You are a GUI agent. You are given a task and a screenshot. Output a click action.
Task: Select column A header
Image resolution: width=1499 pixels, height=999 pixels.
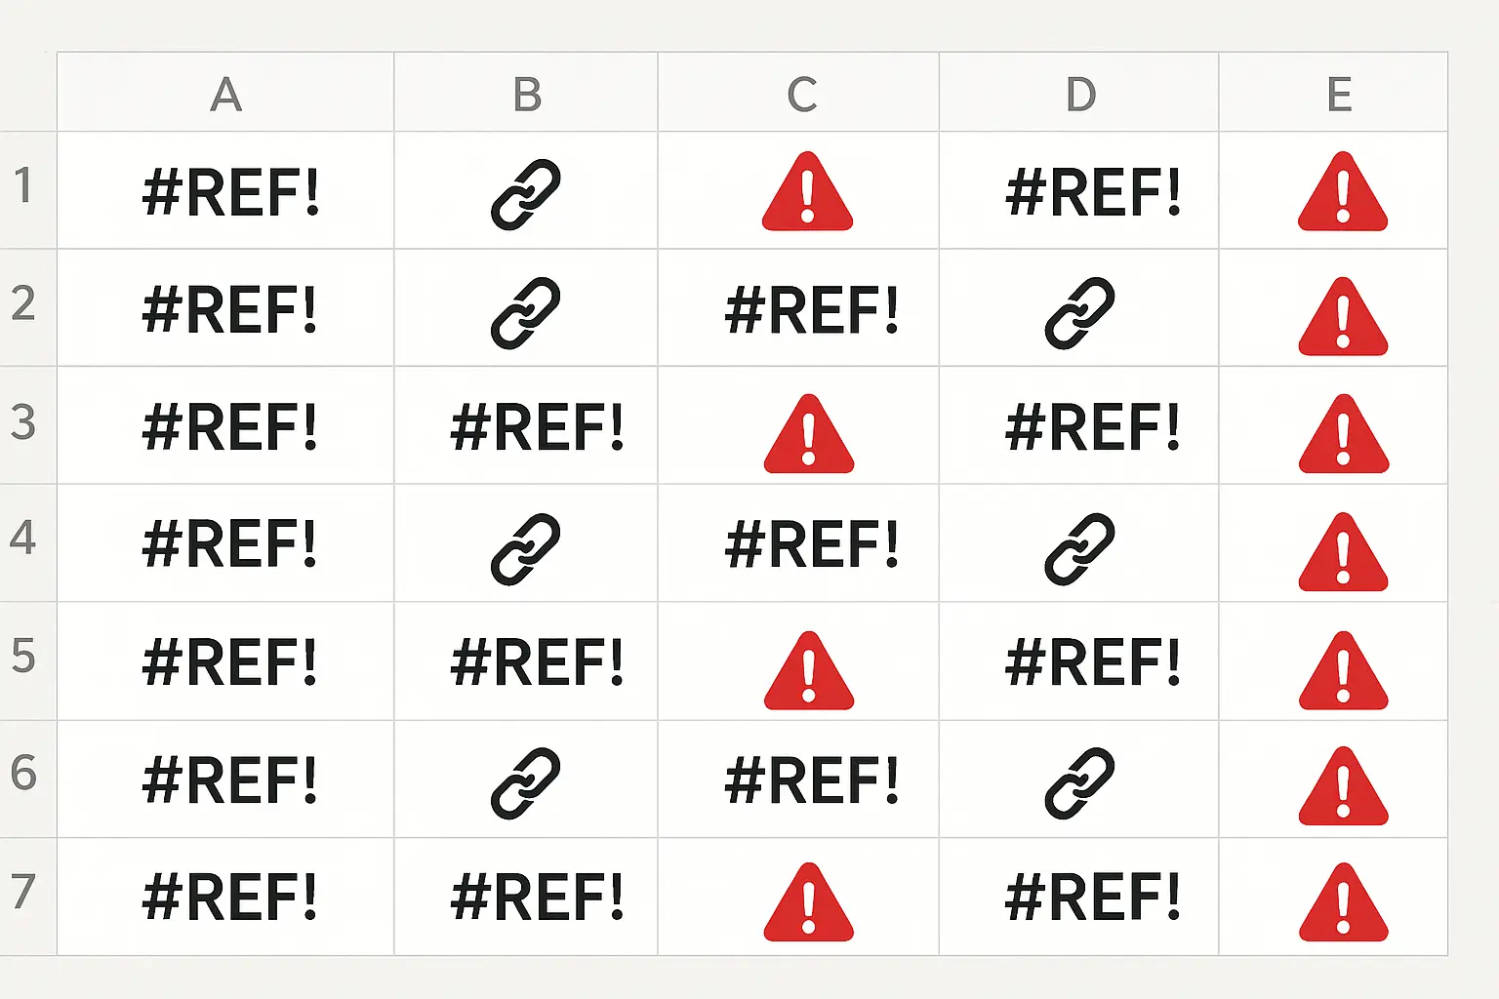[x=225, y=94]
